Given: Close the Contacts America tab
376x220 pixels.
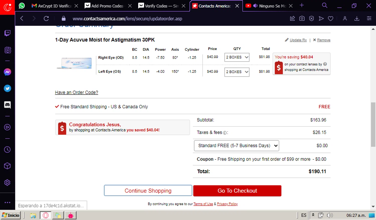Looking at the screenshot, I should 237,6.
